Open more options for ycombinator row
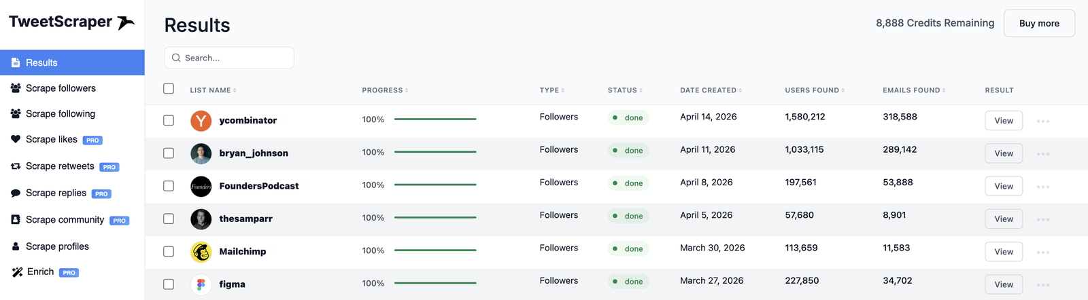 (1043, 121)
